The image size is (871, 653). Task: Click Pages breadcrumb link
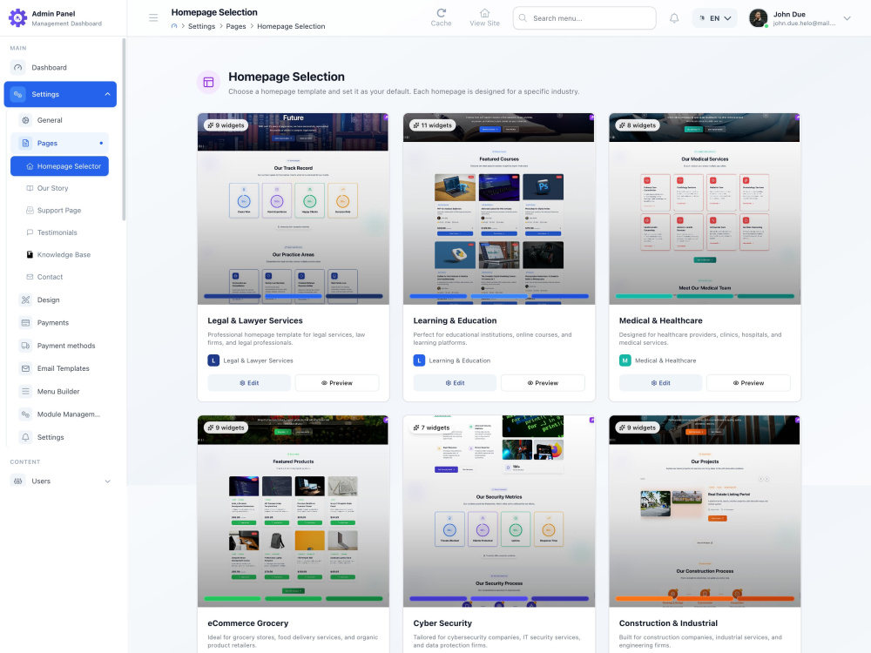(235, 26)
